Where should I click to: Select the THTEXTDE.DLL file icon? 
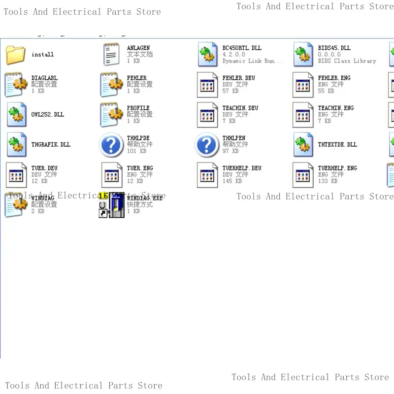tap(303, 144)
